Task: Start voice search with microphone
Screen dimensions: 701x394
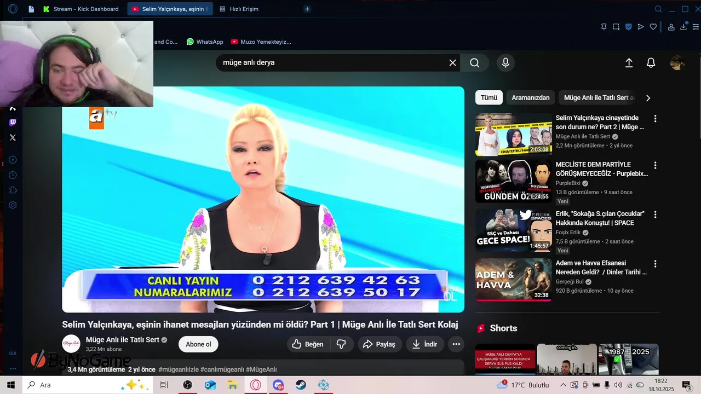Action: point(505,63)
